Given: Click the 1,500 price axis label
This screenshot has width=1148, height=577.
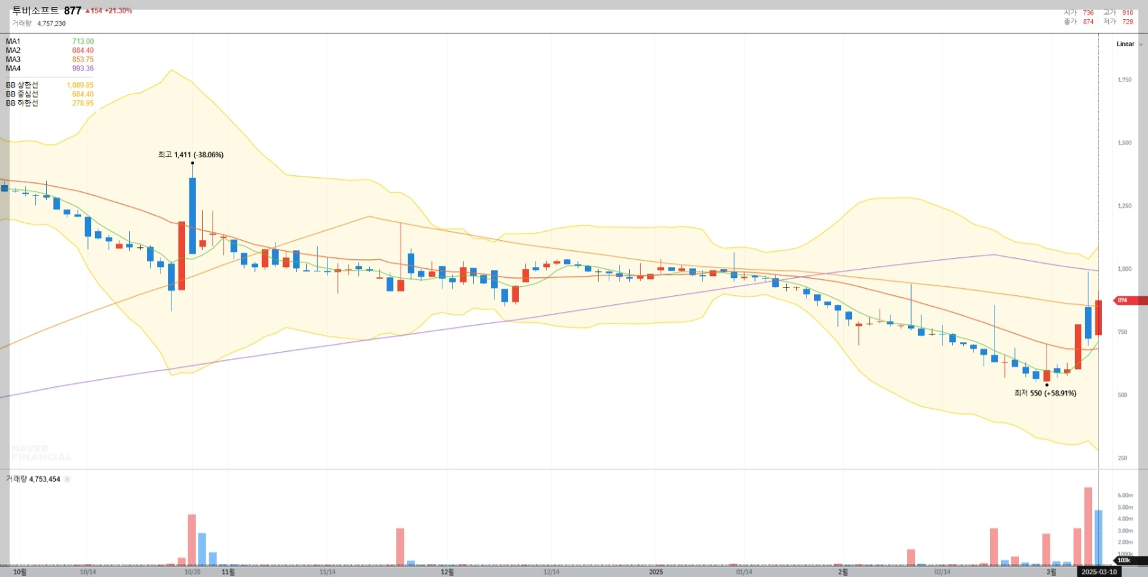Looking at the screenshot, I should 1125,143.
